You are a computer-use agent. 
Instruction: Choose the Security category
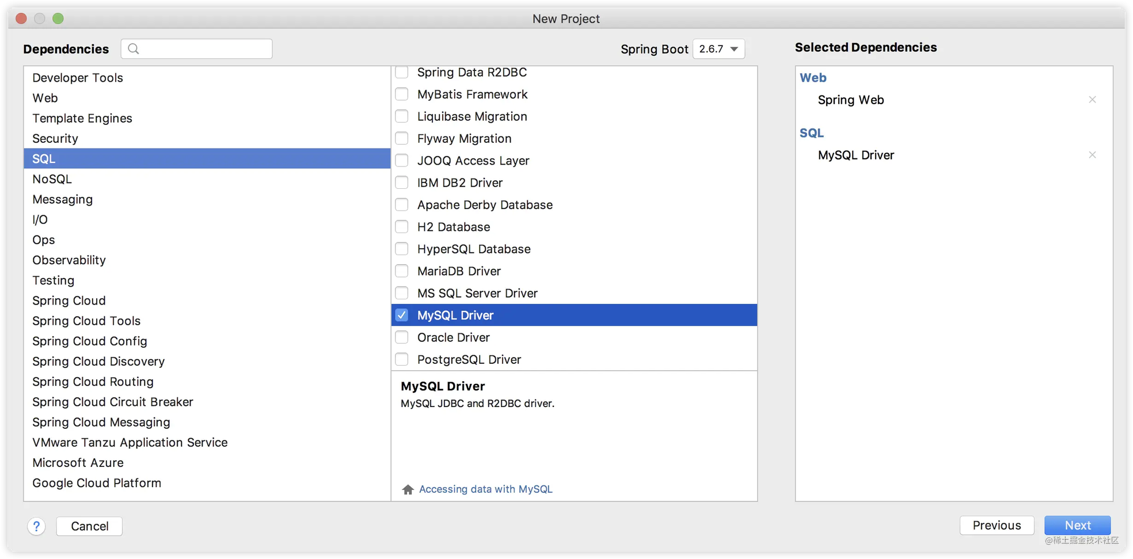click(x=207, y=139)
